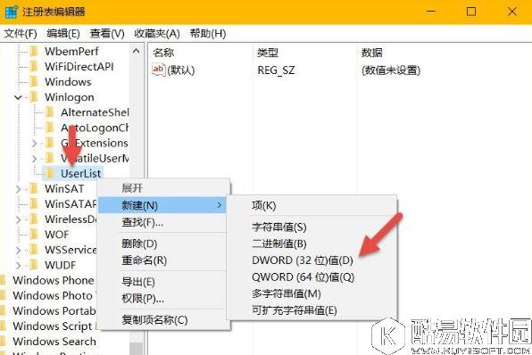Open the submenu arrow of 新建(N)
532x355 pixels.
pyautogui.click(x=220, y=205)
